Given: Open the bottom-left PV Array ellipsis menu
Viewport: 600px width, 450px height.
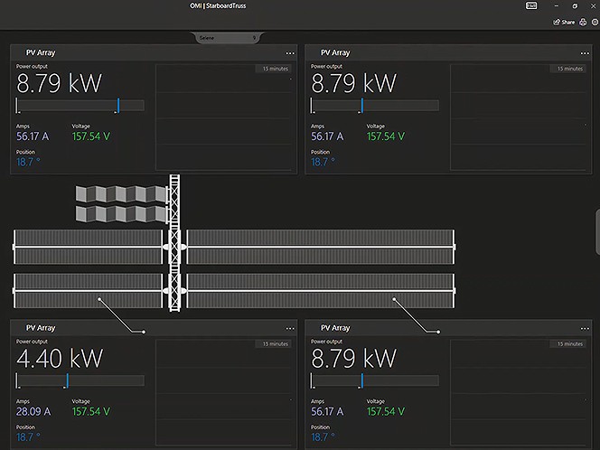Looking at the screenshot, I should pos(290,328).
